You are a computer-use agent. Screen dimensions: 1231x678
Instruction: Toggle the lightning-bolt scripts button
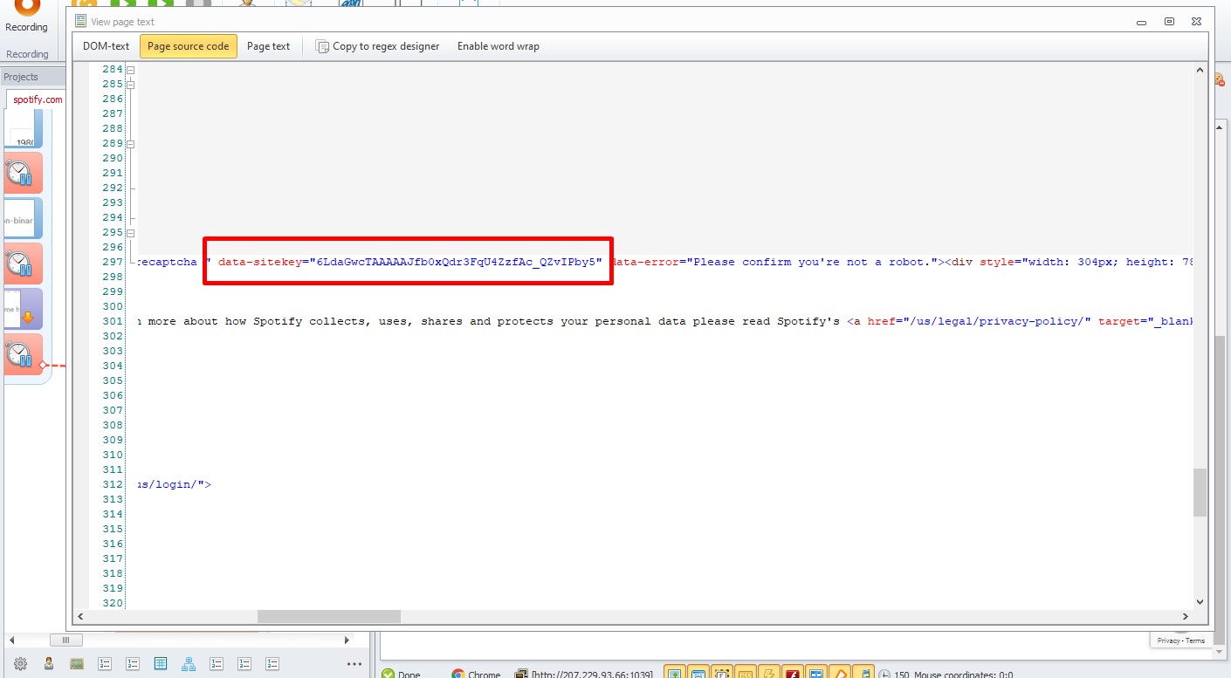[769, 673]
